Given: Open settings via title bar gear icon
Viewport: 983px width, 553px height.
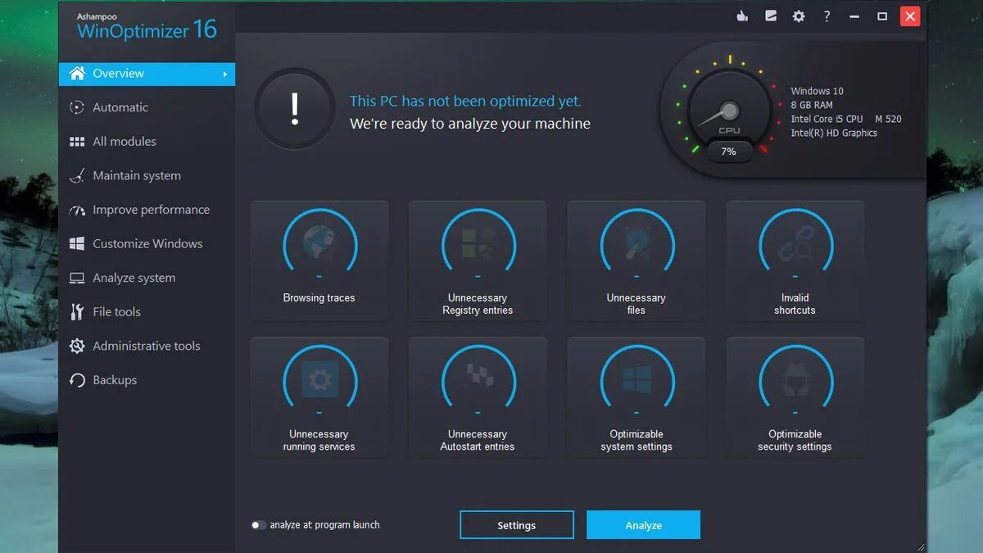Looking at the screenshot, I should point(799,16).
